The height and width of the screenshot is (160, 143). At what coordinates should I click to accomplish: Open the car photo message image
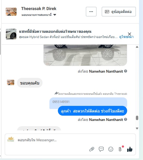pyautogui.click(x=85, y=55)
